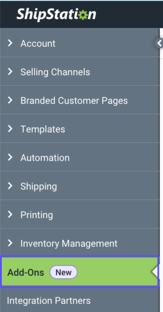This screenshot has width=163, height=312.
Task: Open Inventory Management settings
Action: [x=80, y=243]
